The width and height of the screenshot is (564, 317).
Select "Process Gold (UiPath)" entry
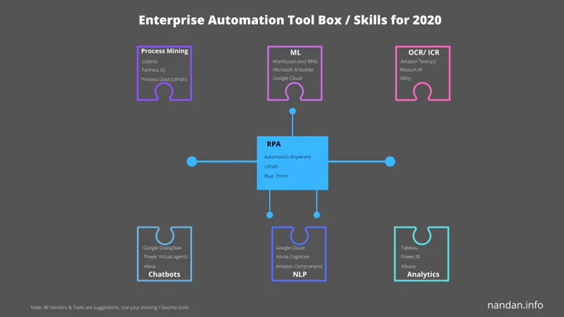click(x=164, y=79)
